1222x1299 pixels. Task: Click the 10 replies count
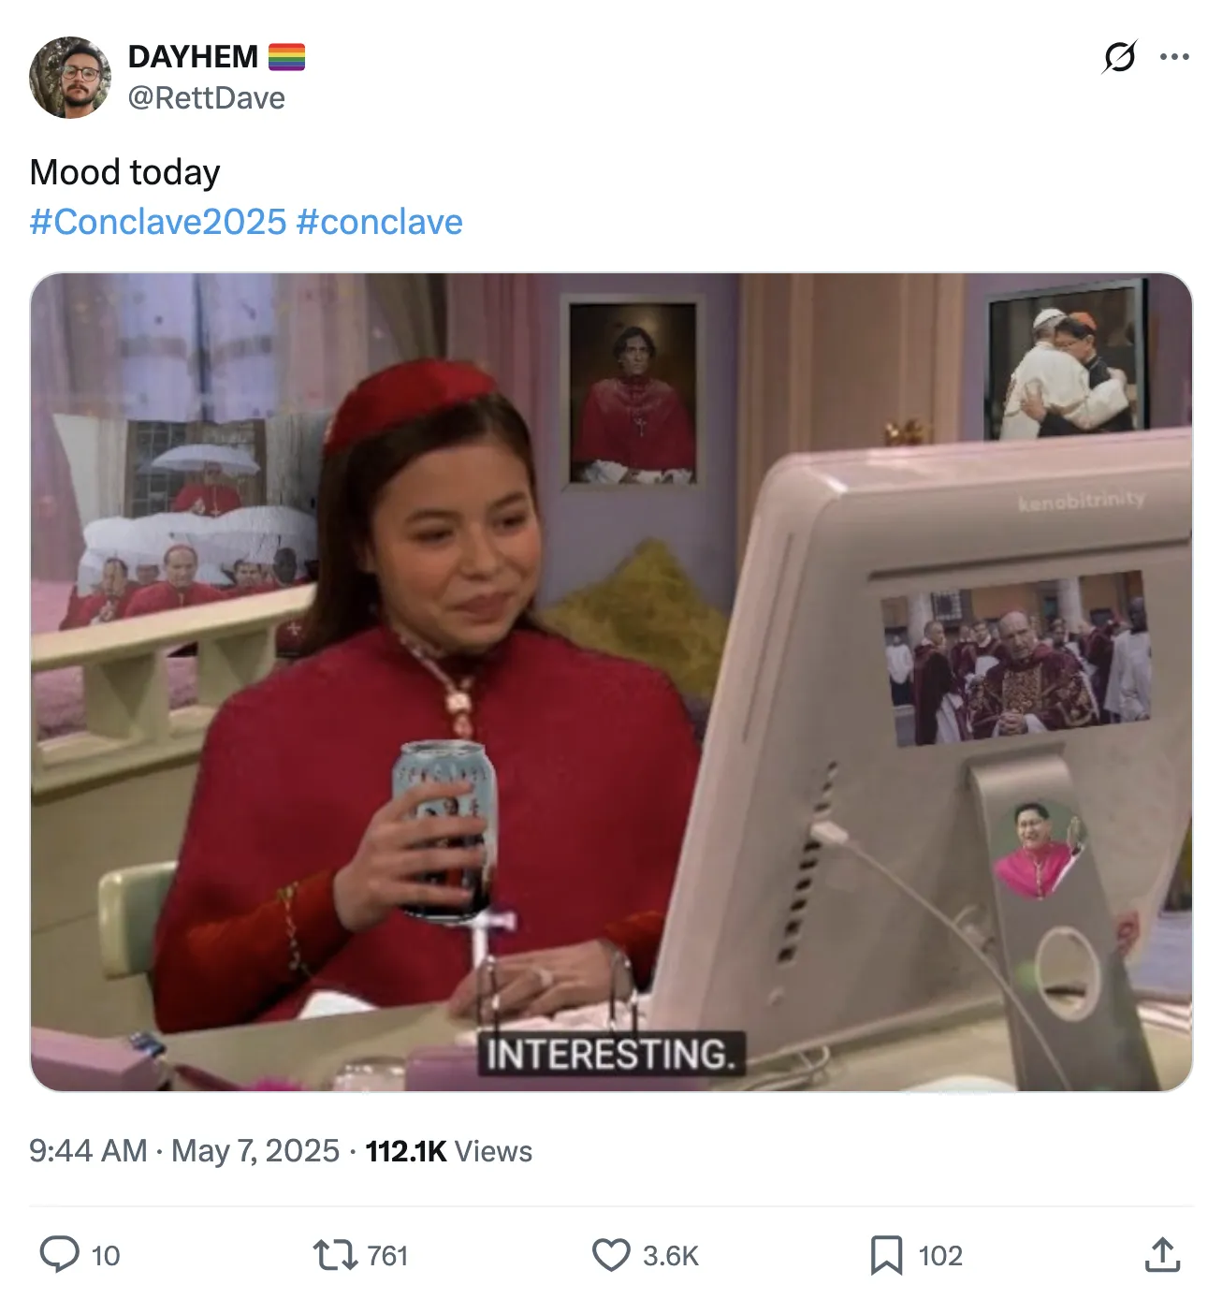point(106,1255)
